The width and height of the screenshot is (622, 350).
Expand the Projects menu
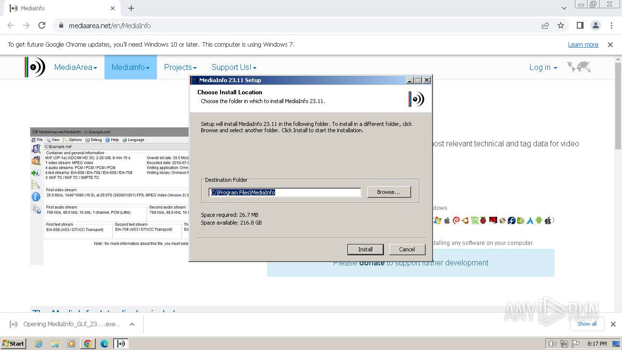point(180,68)
